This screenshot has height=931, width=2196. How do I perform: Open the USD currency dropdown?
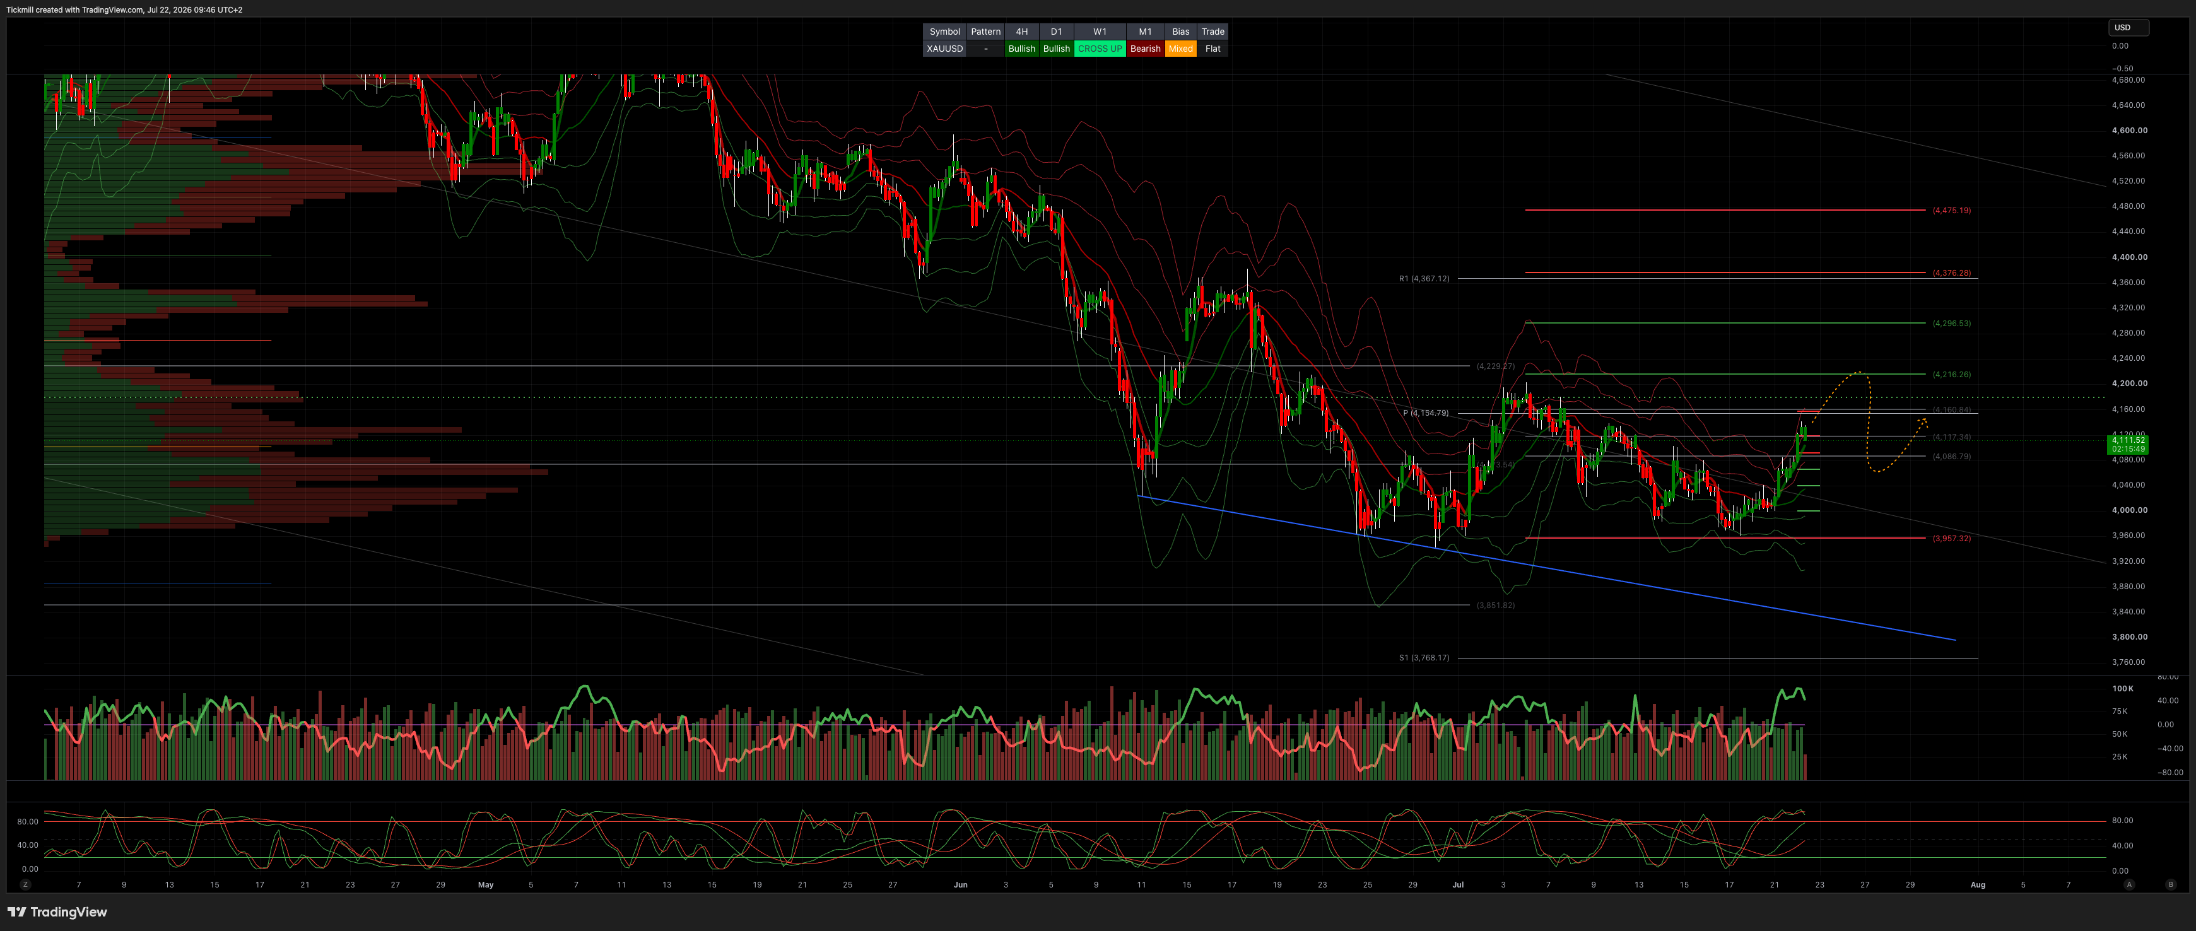[x=2128, y=27]
